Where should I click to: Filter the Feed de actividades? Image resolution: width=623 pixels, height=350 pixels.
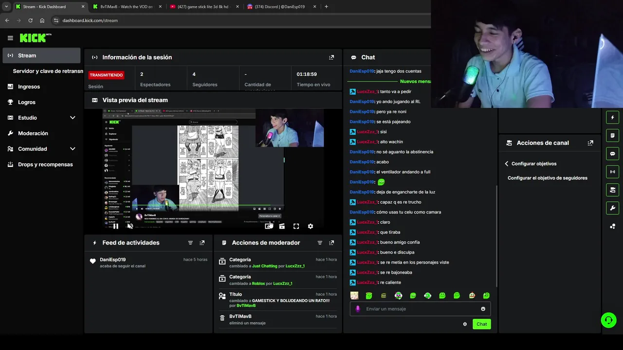click(x=190, y=243)
